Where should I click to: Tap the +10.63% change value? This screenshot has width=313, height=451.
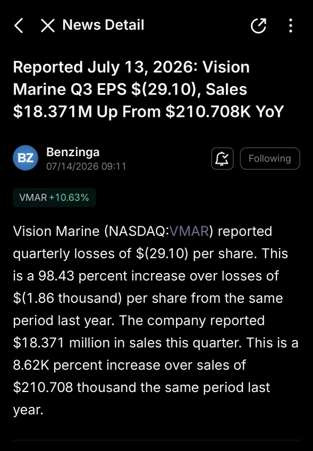[69, 198]
